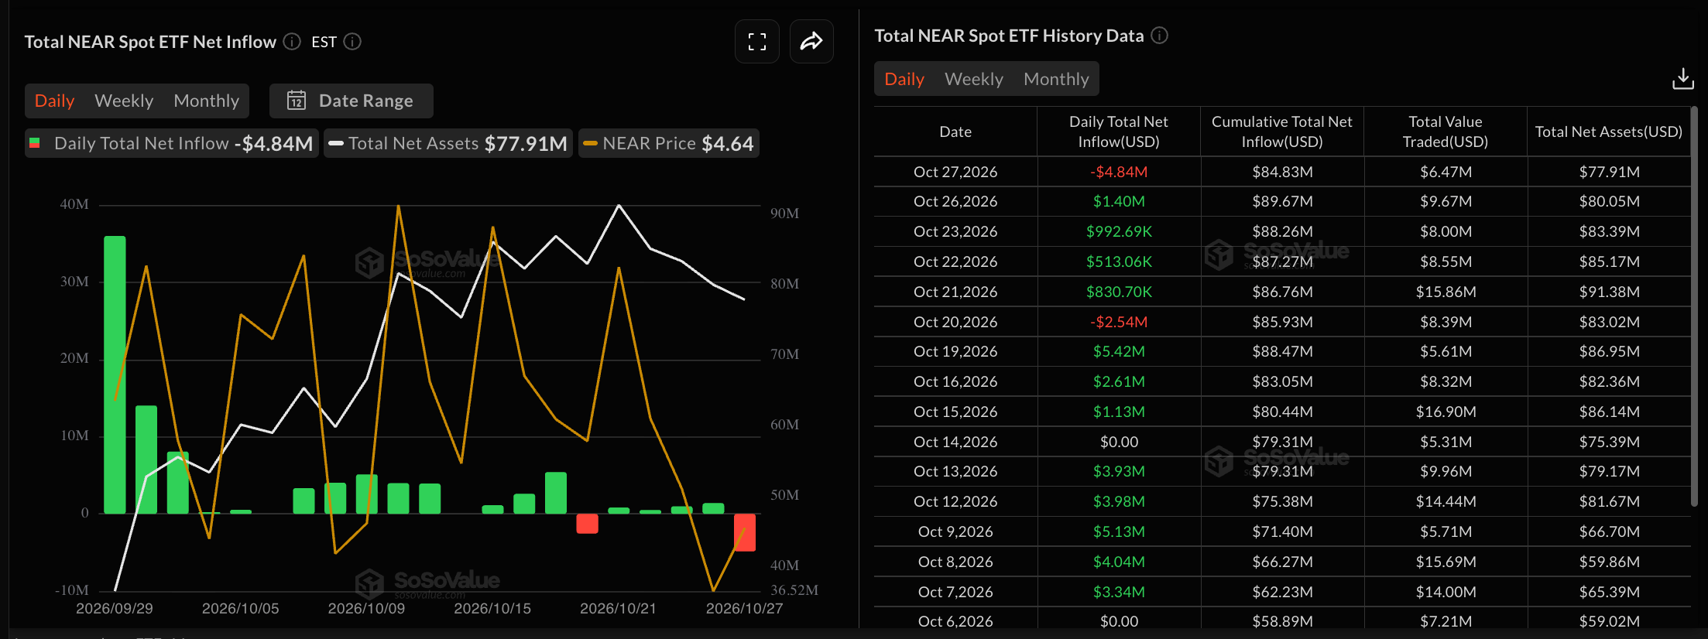Viewport: 1708px width, 639px height.
Task: Select the Oct 27,2026 date cell
Action: click(x=955, y=172)
